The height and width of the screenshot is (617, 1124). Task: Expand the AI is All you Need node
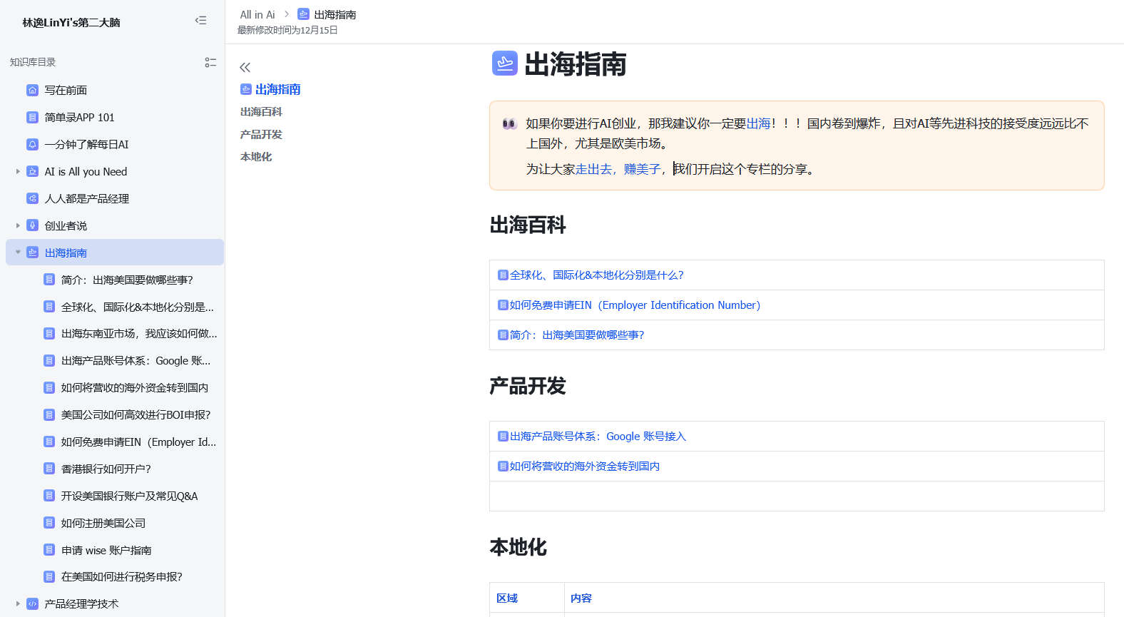18,171
